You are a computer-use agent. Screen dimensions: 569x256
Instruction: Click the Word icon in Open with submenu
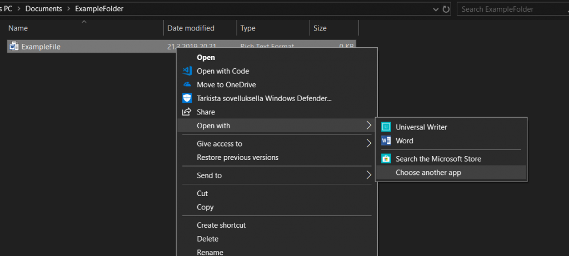386,141
